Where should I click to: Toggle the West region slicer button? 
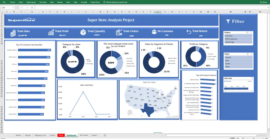pos(238,67)
